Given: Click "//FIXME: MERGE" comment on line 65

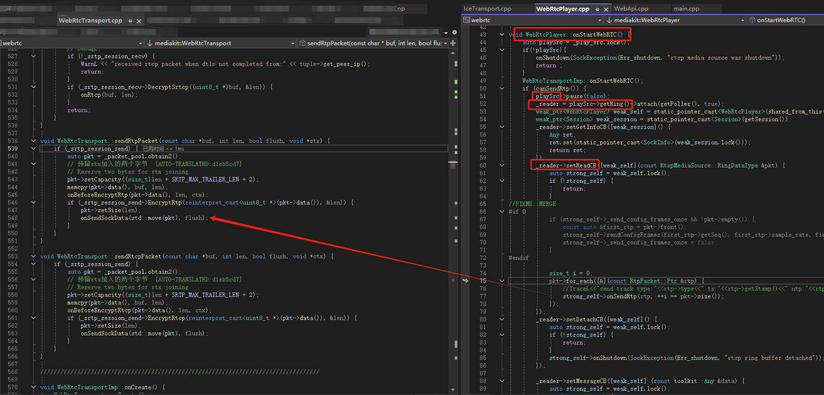Looking at the screenshot, I should click(532, 204).
